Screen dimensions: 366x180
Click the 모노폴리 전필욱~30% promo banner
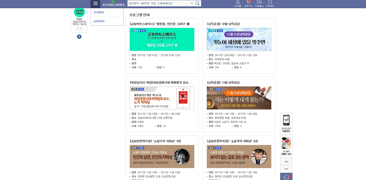(x=286, y=144)
